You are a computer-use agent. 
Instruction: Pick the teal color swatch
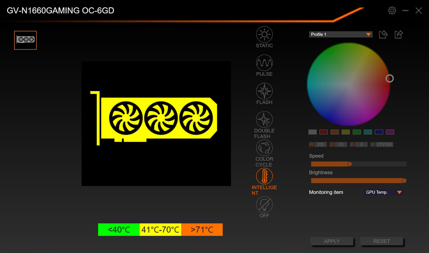368,132
